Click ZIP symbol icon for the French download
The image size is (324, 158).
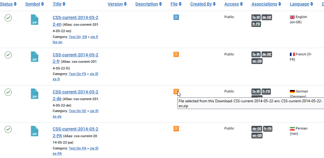(34, 57)
